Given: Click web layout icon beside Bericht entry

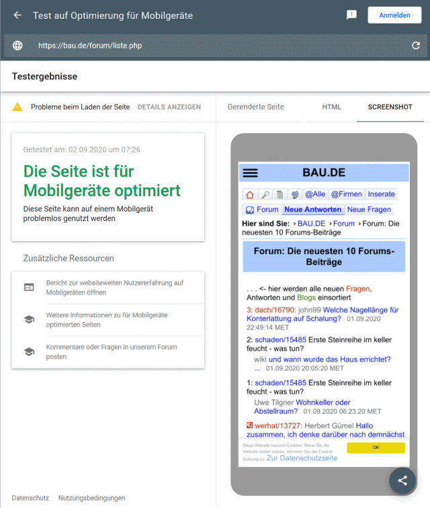Looking at the screenshot, I should (x=29, y=288).
